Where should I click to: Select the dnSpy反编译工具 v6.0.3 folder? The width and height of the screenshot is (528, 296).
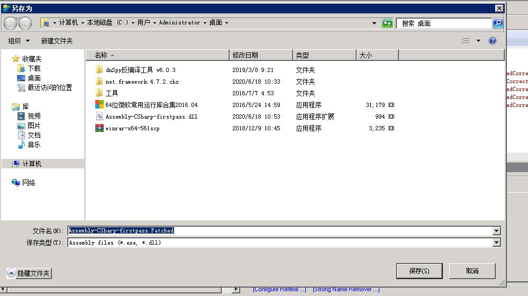140,70
